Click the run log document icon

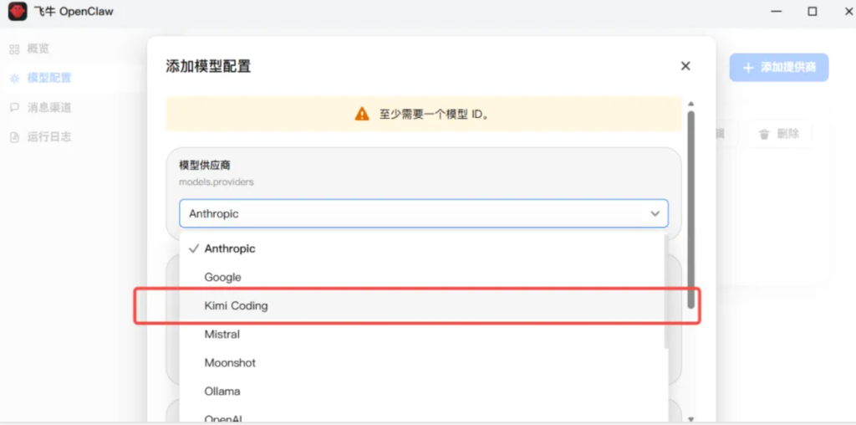coord(14,137)
